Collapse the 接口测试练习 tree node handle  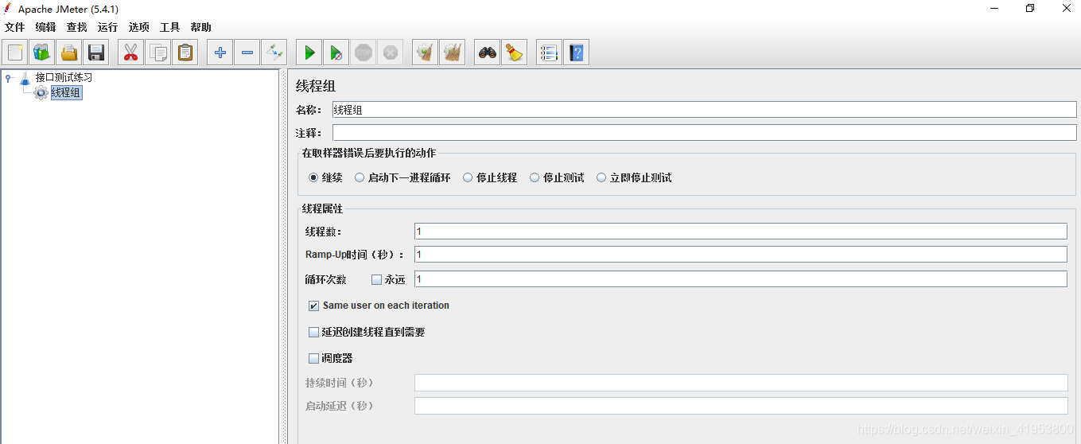[x=8, y=78]
